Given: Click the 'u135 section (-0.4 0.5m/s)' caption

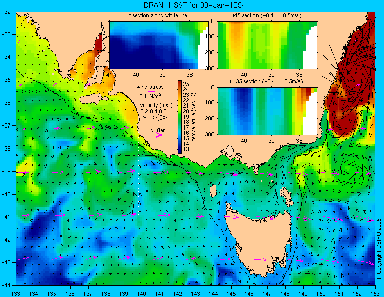Looking at the screenshot, I should pyautogui.click(x=266, y=81).
